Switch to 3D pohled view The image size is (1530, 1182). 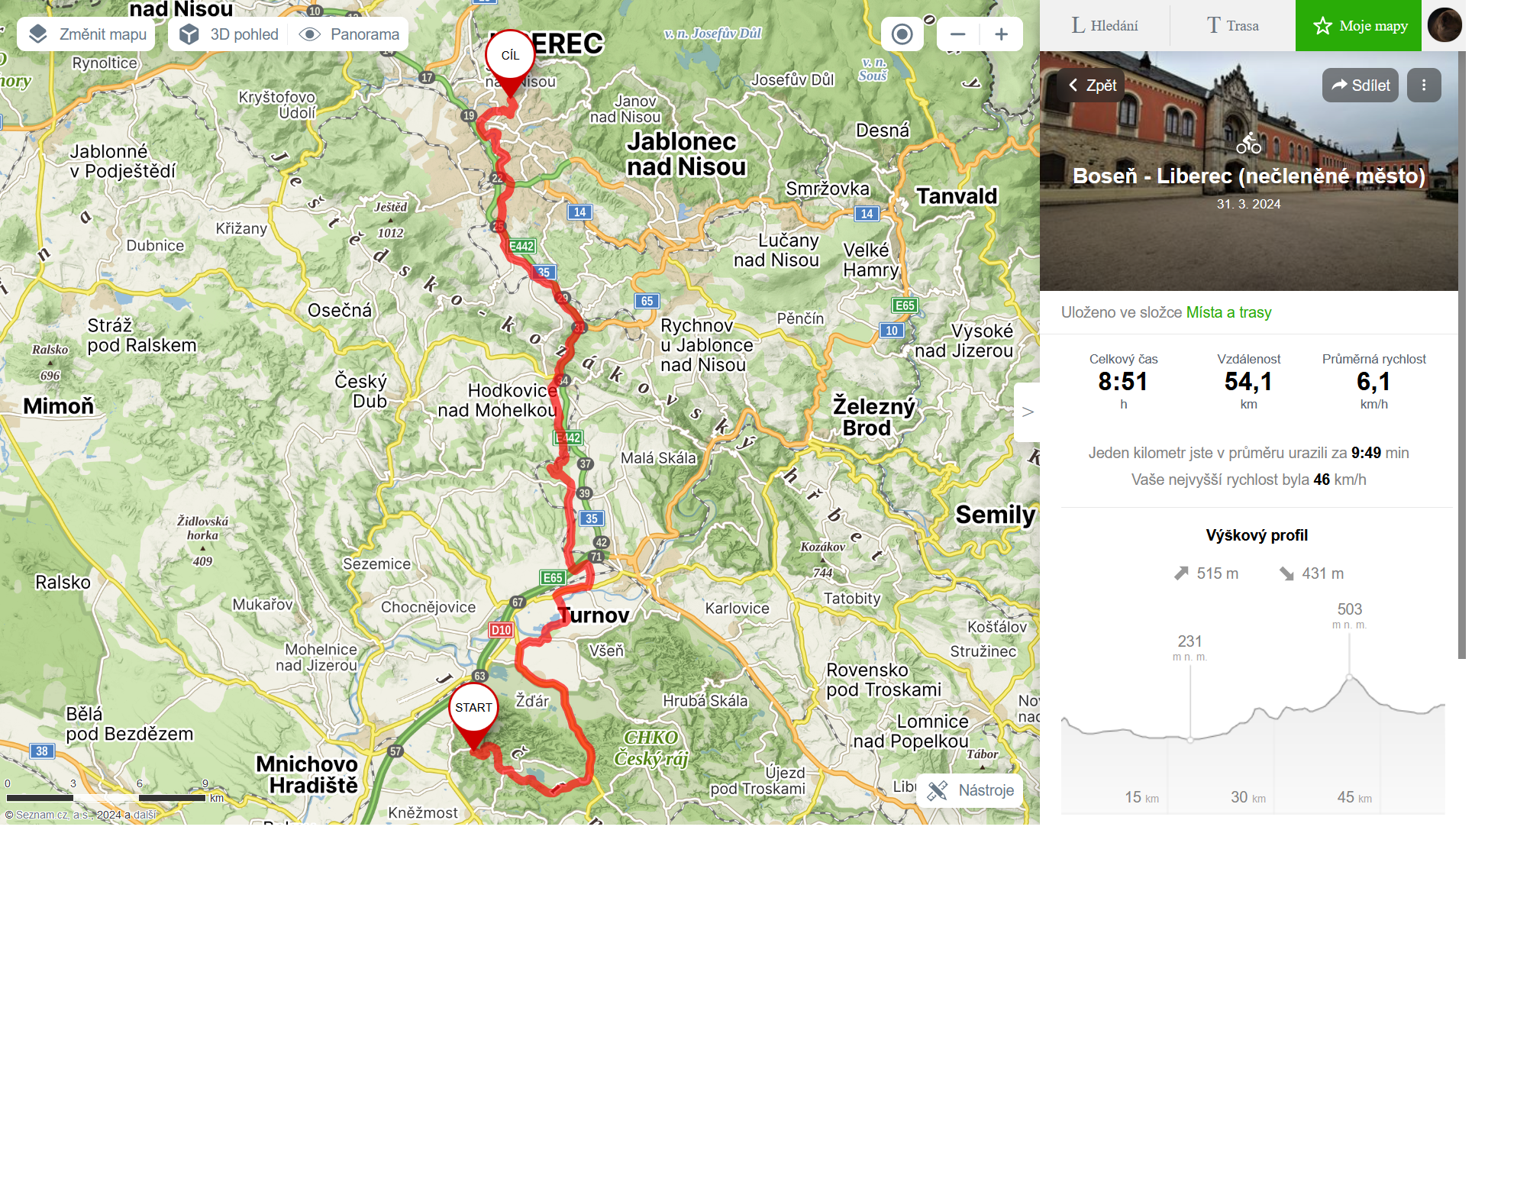229,34
